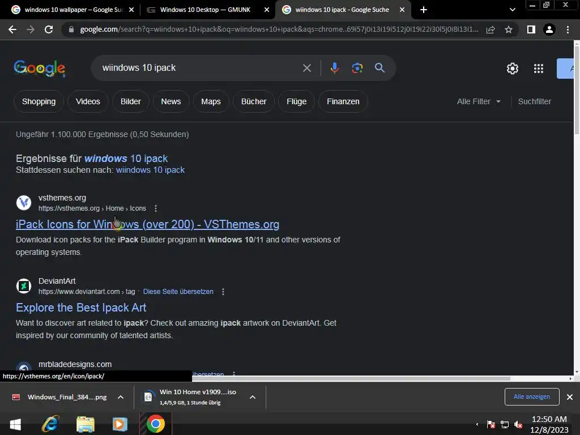View site information lock icon

[x=71, y=29]
